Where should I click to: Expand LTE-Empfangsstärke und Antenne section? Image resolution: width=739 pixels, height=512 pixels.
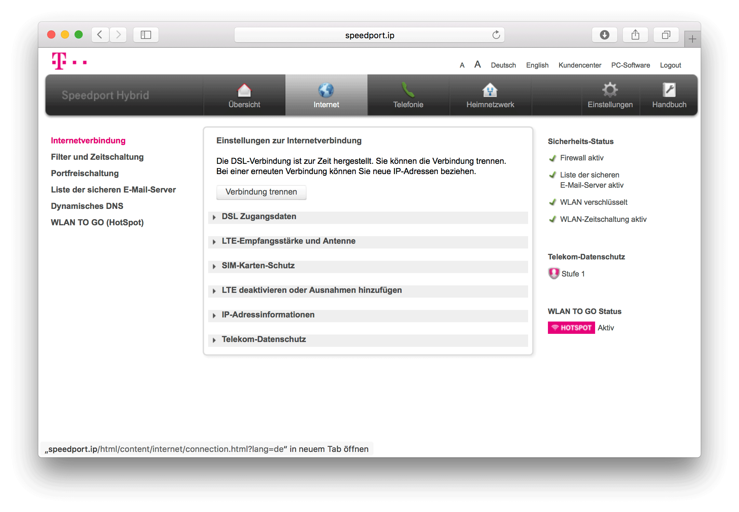(x=288, y=241)
